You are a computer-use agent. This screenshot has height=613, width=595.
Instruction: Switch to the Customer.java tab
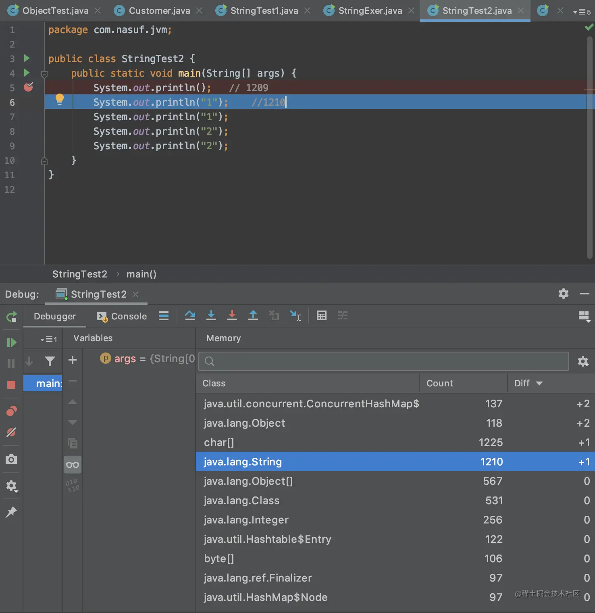click(159, 10)
